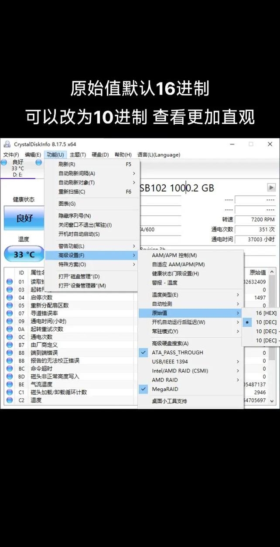Click the status orb in the 温度 row
The height and width of the screenshot is (547, 280).
coord(9,400)
